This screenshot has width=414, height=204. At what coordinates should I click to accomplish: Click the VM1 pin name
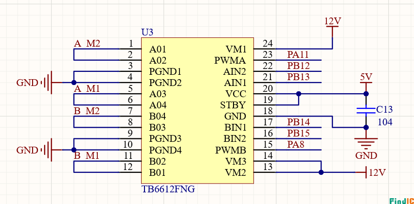[236, 49]
